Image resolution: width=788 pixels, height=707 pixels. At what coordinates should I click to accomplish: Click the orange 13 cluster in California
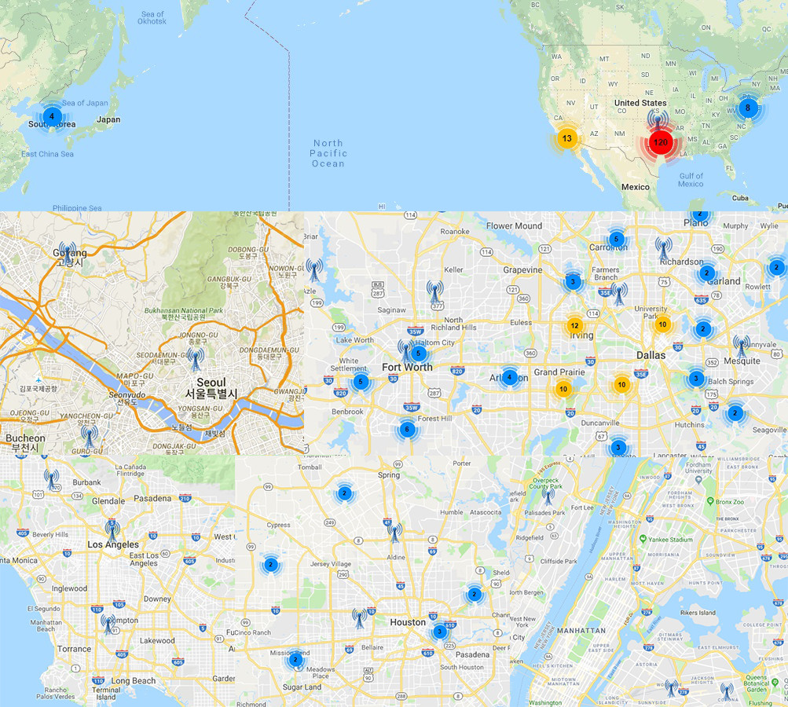(567, 138)
